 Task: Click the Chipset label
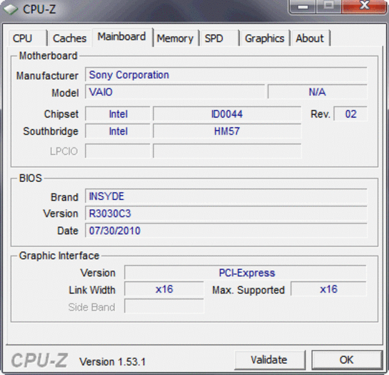pyautogui.click(x=61, y=114)
